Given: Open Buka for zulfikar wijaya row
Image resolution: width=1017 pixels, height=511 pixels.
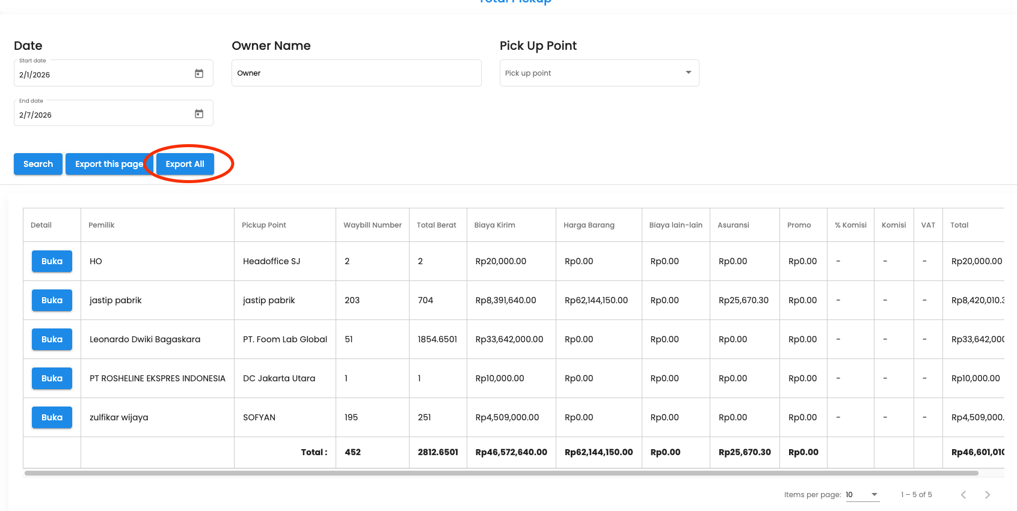Looking at the screenshot, I should click(52, 417).
